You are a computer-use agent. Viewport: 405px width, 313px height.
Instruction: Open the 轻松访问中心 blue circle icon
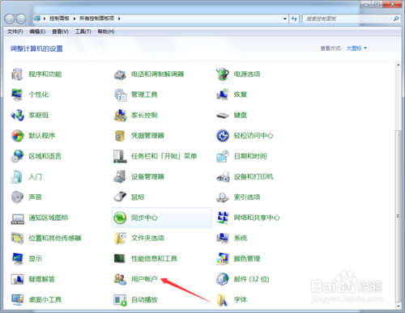pyautogui.click(x=223, y=136)
